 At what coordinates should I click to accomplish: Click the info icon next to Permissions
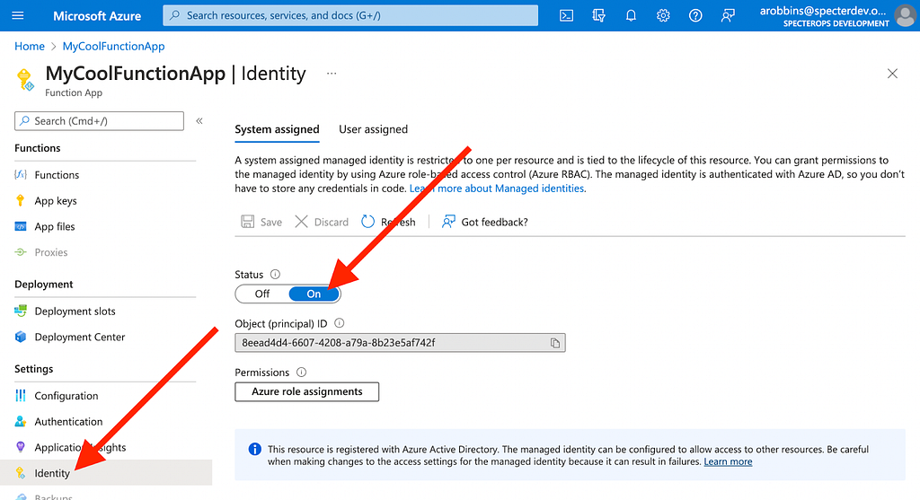[x=302, y=373]
